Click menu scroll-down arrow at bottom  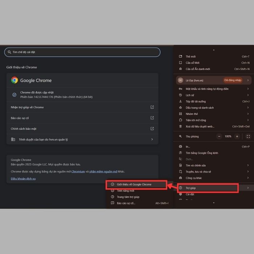(x=214, y=203)
